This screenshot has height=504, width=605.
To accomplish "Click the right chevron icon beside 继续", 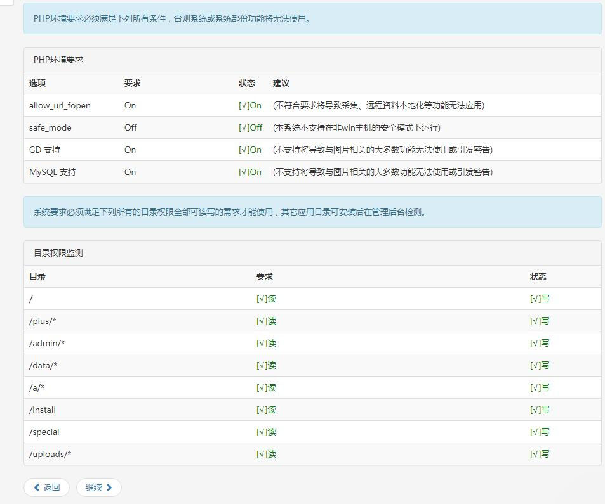I will click(x=109, y=488).
